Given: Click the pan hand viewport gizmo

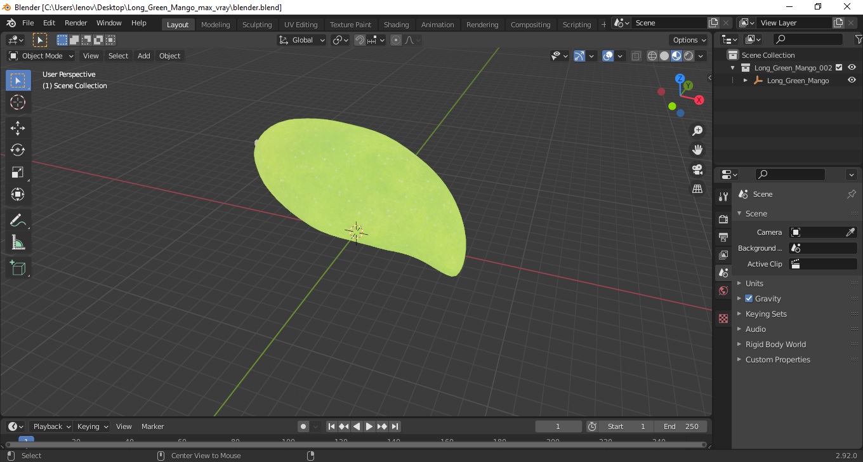Looking at the screenshot, I should (x=697, y=150).
